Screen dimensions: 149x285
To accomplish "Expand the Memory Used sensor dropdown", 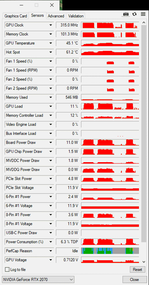I will [51, 97].
